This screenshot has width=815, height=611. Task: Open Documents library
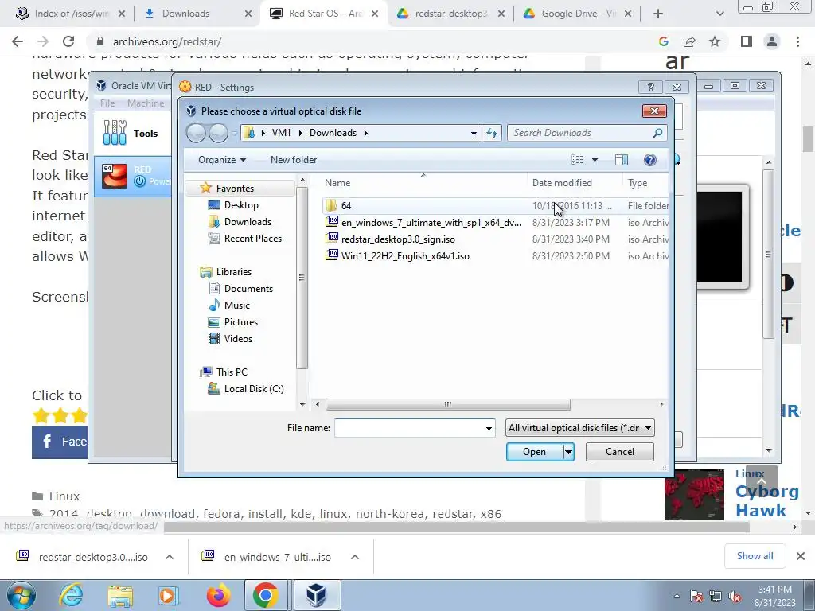click(x=248, y=288)
